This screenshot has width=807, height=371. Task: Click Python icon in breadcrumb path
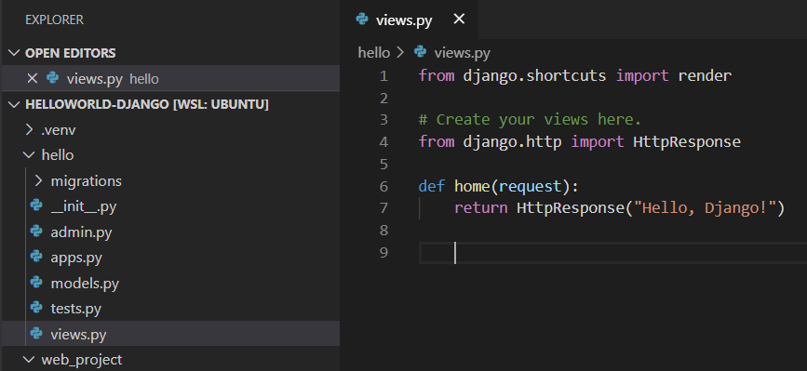coord(421,52)
